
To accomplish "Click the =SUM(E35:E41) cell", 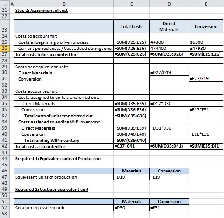I will (x=206, y=146).
